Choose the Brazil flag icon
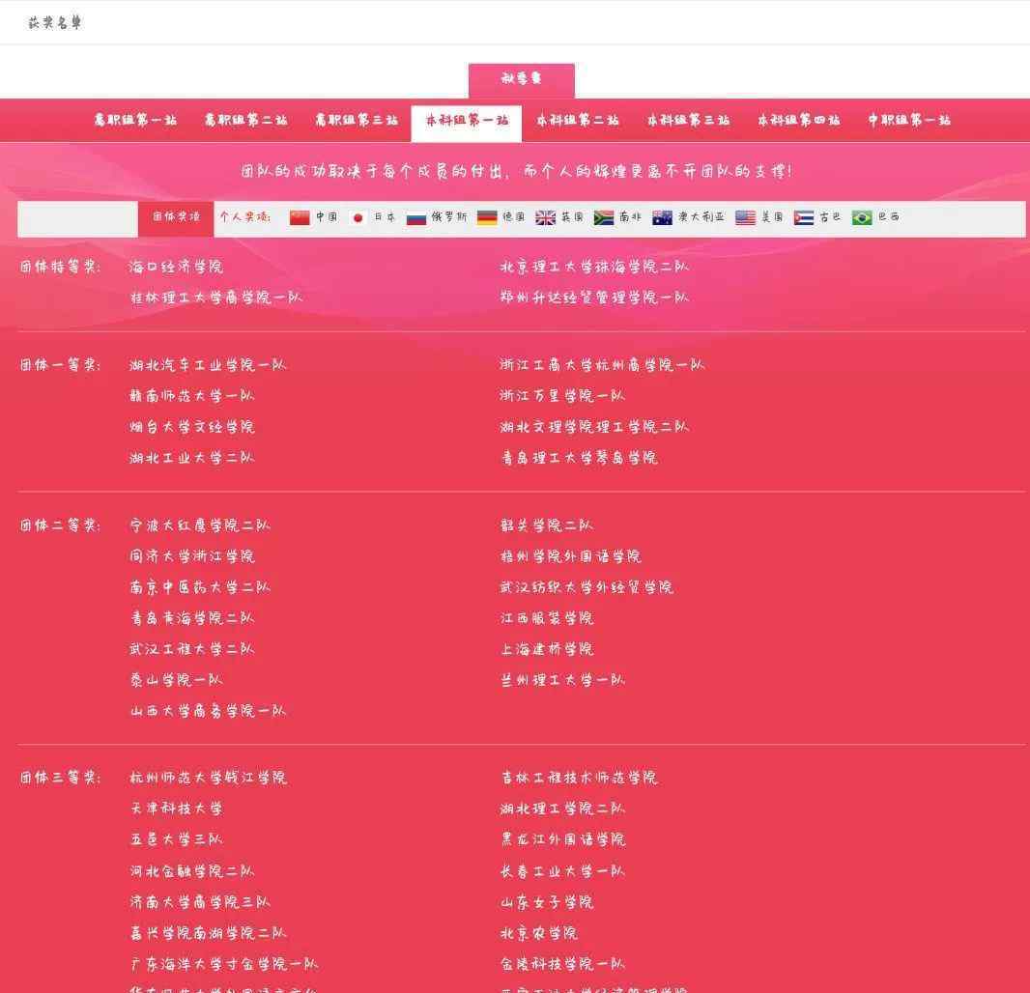 click(862, 217)
